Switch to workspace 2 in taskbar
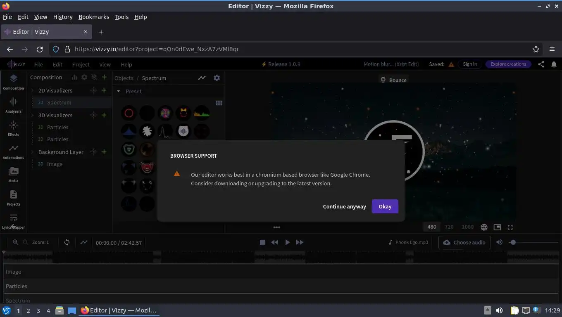Viewport: 562px width, 317px height. (28, 310)
